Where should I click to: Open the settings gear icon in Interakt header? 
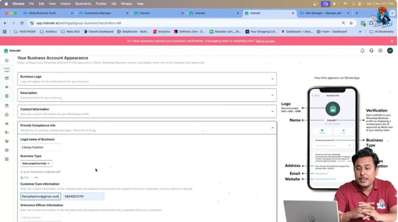pyautogui.click(x=380, y=51)
